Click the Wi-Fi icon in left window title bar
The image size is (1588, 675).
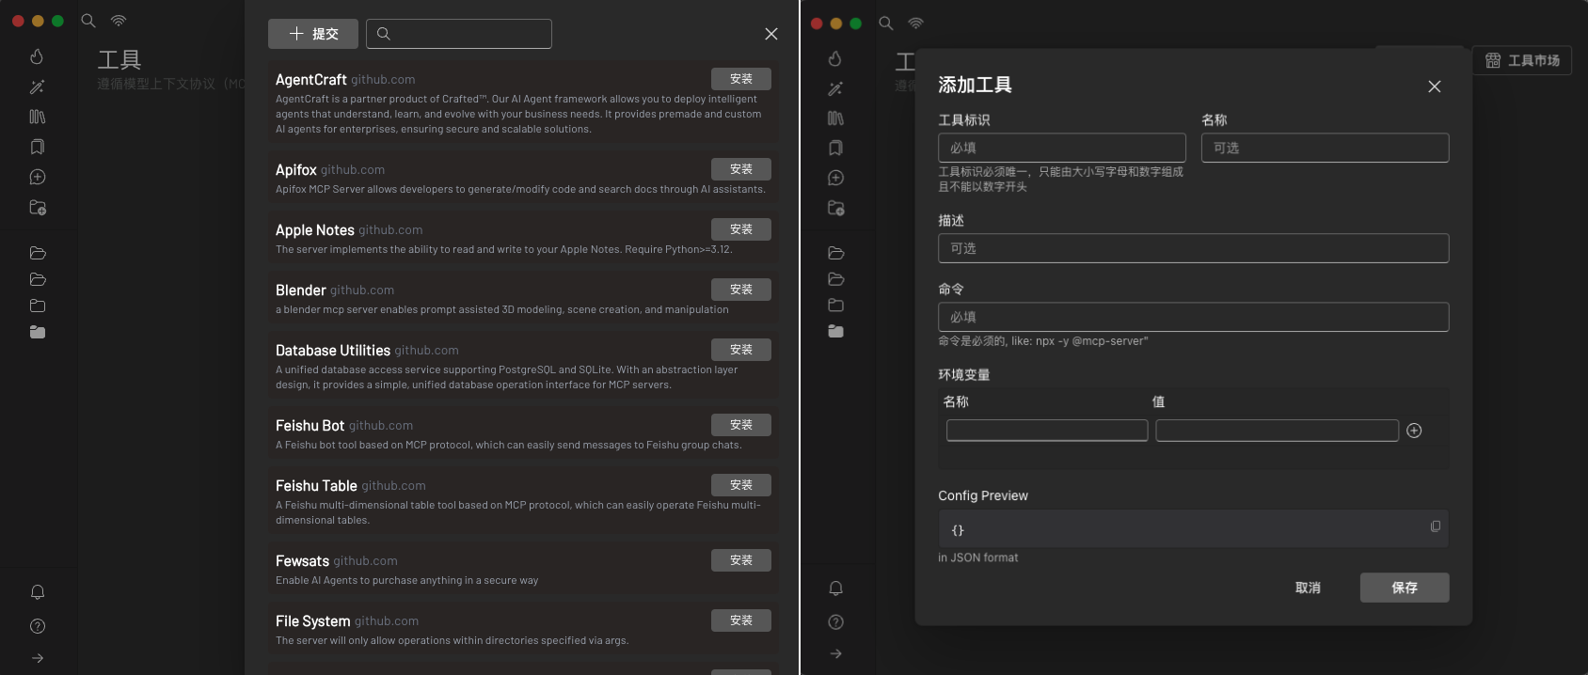point(119,21)
